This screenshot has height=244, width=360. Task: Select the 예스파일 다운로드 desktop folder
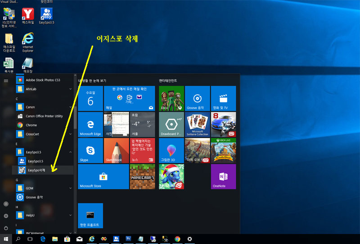[x=9, y=42]
